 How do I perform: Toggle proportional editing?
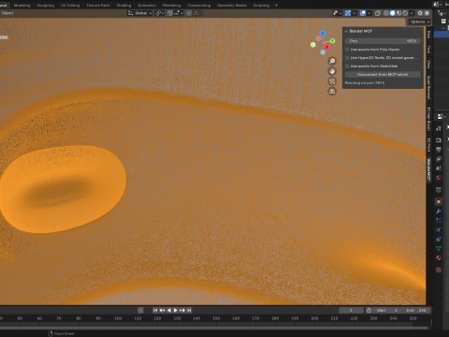(x=189, y=13)
